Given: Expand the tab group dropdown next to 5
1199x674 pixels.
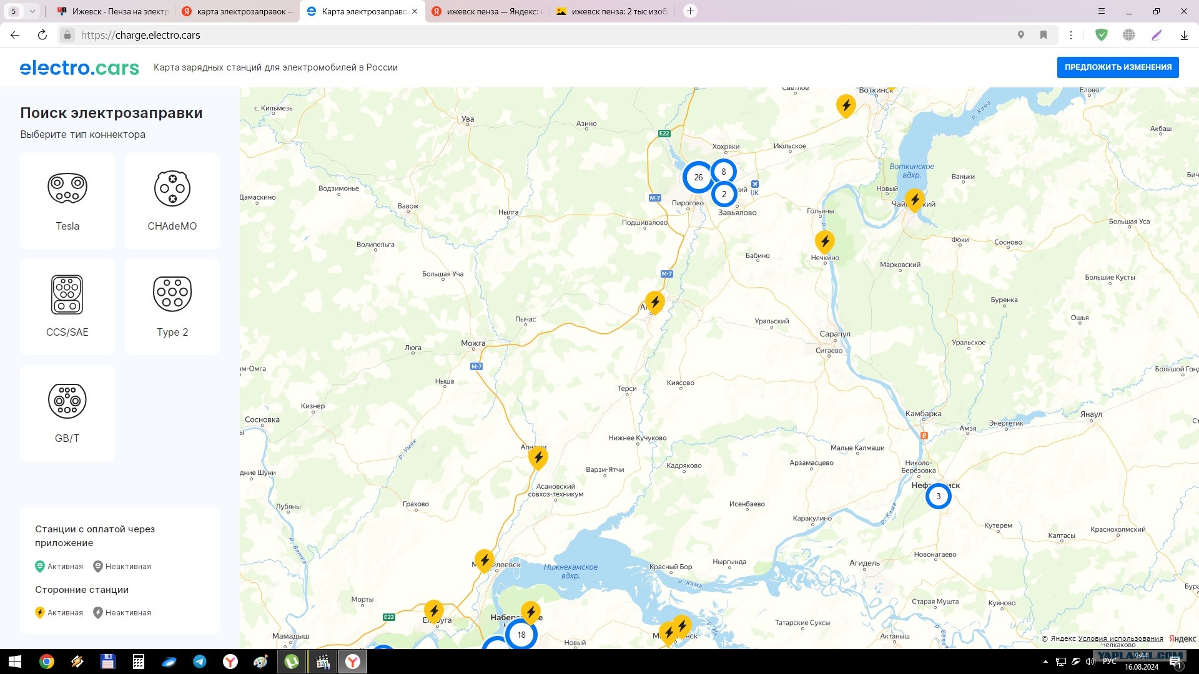Looking at the screenshot, I should coord(32,11).
